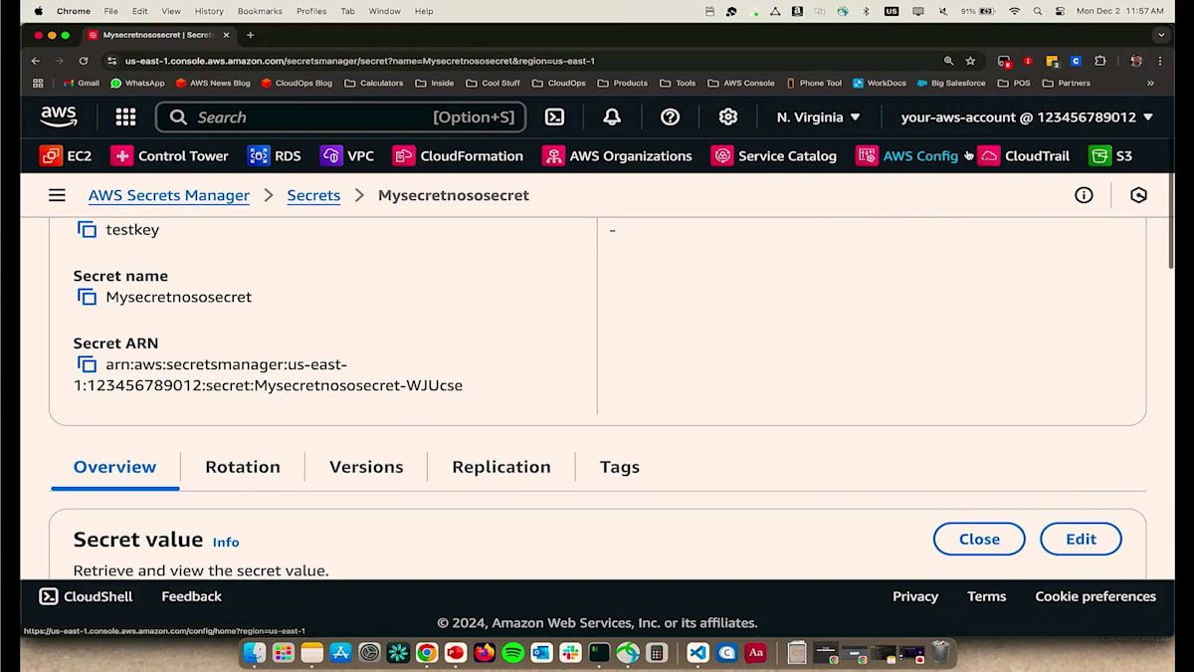Open the Cookie preferences link
The height and width of the screenshot is (672, 1194).
(1095, 596)
